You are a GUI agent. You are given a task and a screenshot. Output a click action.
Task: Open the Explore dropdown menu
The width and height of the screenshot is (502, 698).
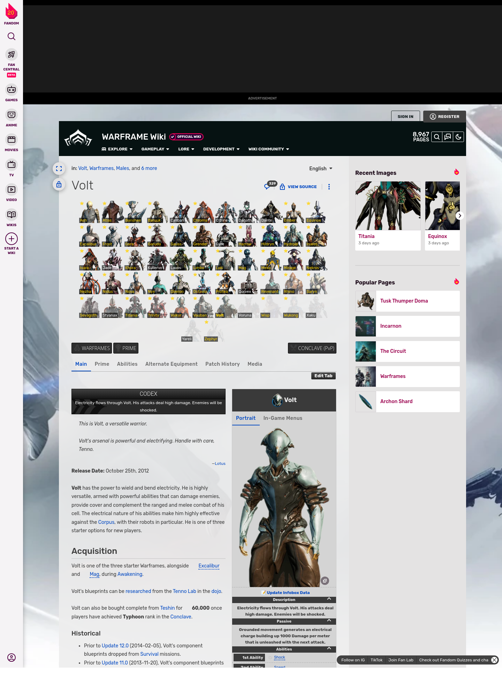pyautogui.click(x=117, y=149)
